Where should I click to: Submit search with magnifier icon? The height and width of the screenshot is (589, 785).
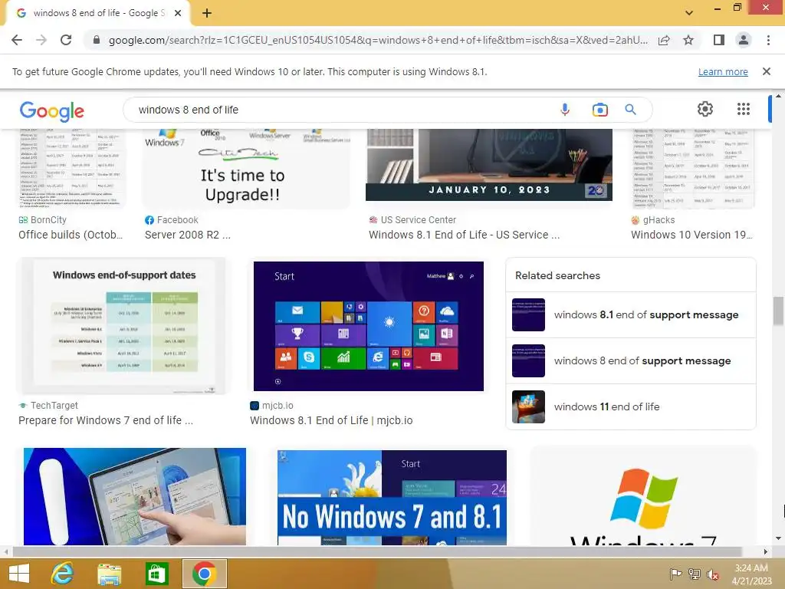[630, 109]
